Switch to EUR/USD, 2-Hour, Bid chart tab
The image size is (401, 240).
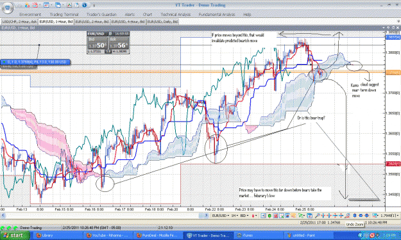coord(92,22)
